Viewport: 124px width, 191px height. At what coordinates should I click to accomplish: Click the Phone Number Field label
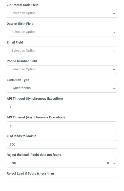pyautogui.click(x=22, y=61)
